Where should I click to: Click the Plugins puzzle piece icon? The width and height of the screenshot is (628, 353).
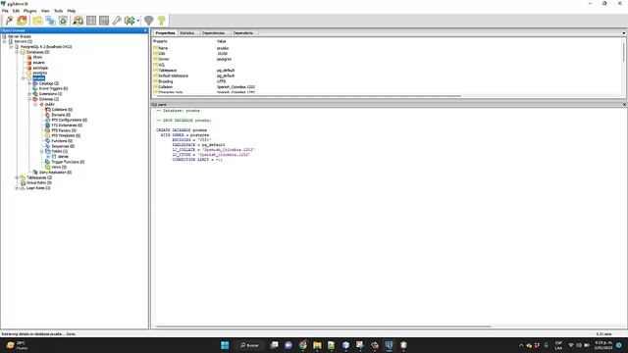130,21
